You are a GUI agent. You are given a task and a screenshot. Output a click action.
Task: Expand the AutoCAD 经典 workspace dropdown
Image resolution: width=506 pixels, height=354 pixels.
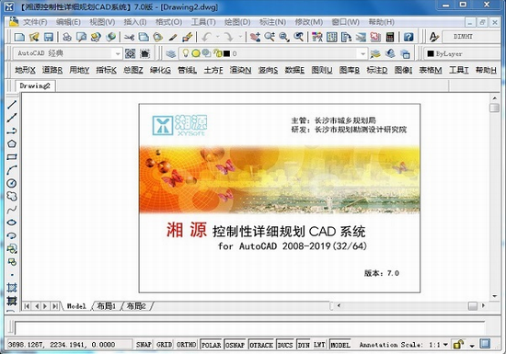click(x=118, y=53)
